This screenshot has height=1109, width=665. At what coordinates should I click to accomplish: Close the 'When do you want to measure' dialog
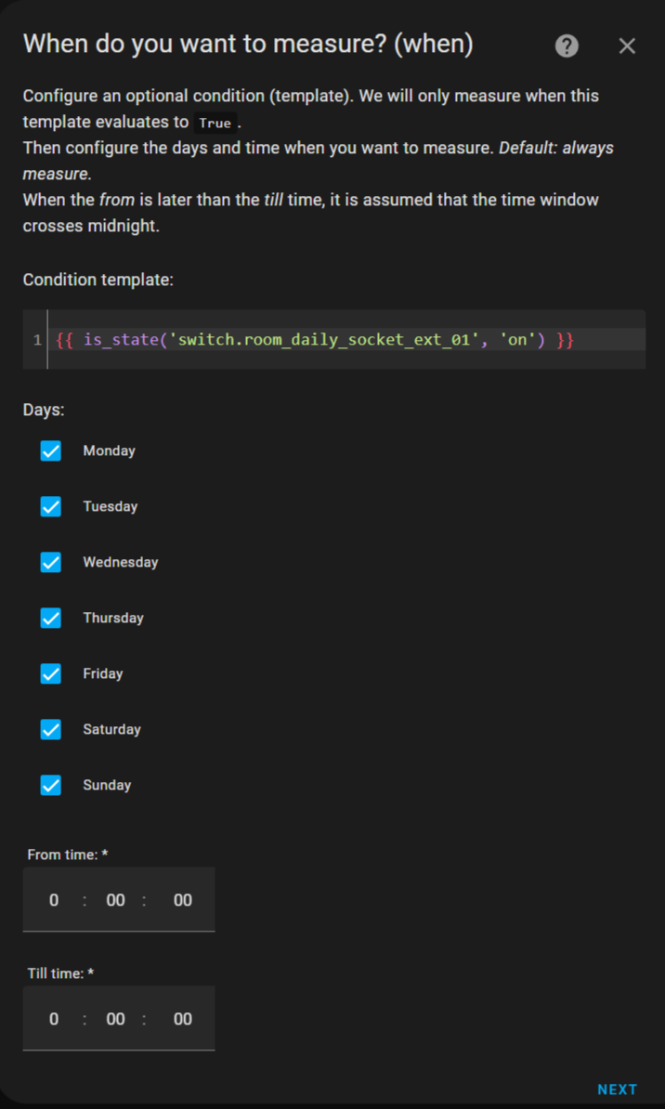627,46
